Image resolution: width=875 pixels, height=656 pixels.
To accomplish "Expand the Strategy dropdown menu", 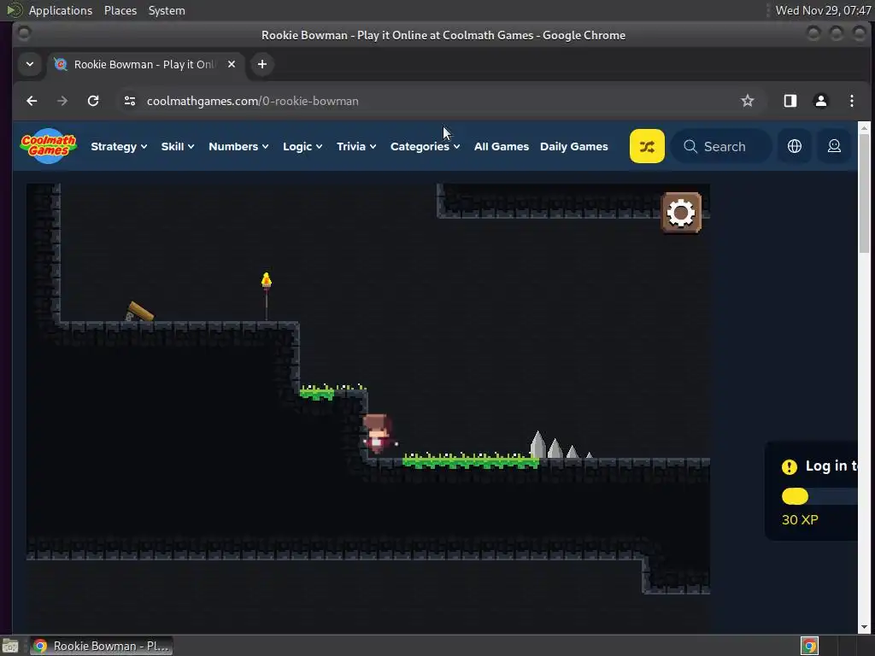I will 119,146.
